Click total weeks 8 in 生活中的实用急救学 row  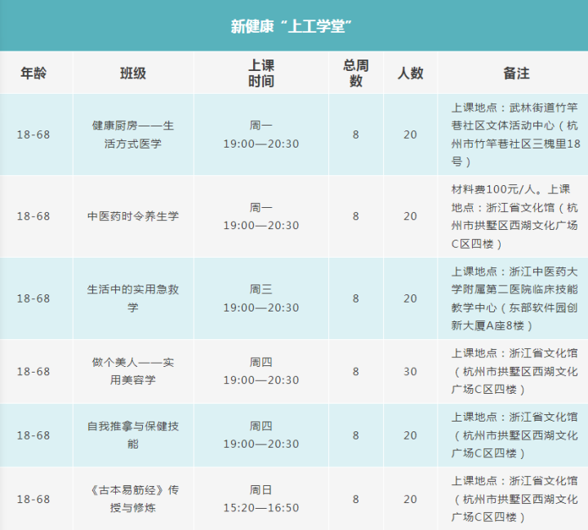point(355,298)
